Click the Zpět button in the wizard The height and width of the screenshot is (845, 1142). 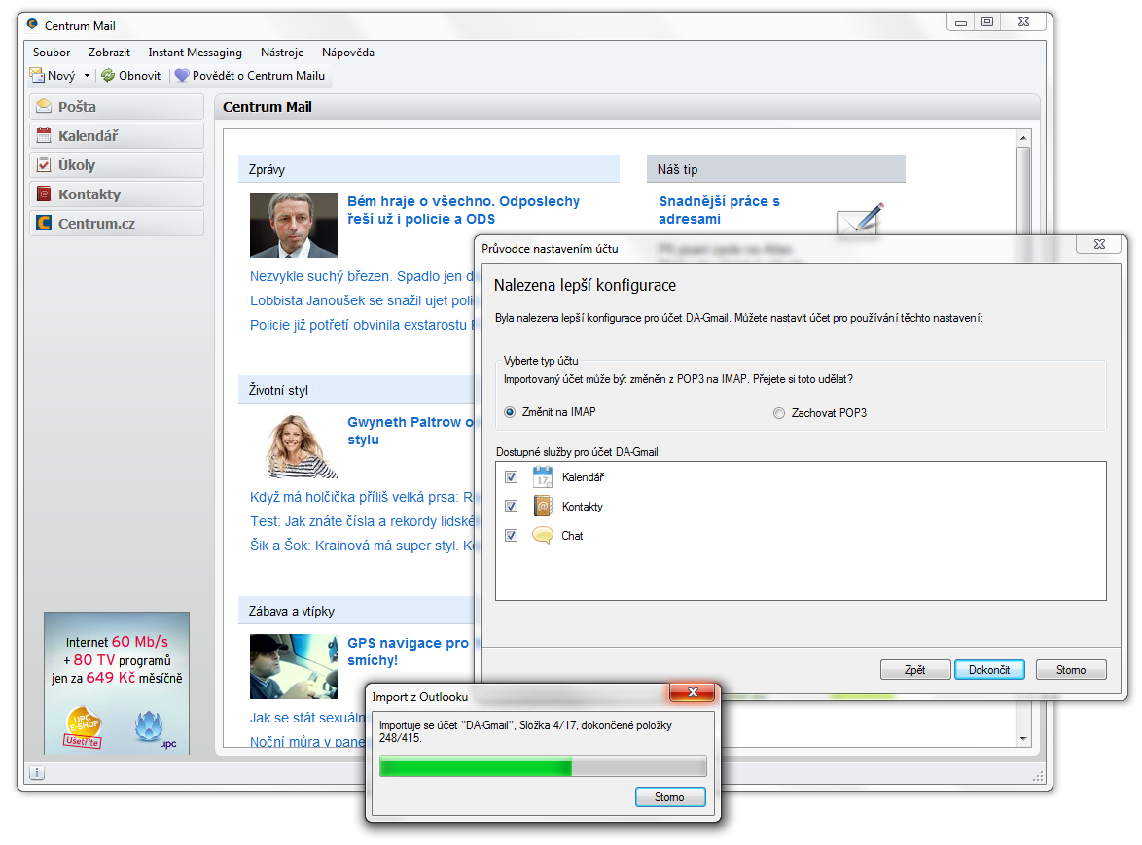pyautogui.click(x=915, y=670)
